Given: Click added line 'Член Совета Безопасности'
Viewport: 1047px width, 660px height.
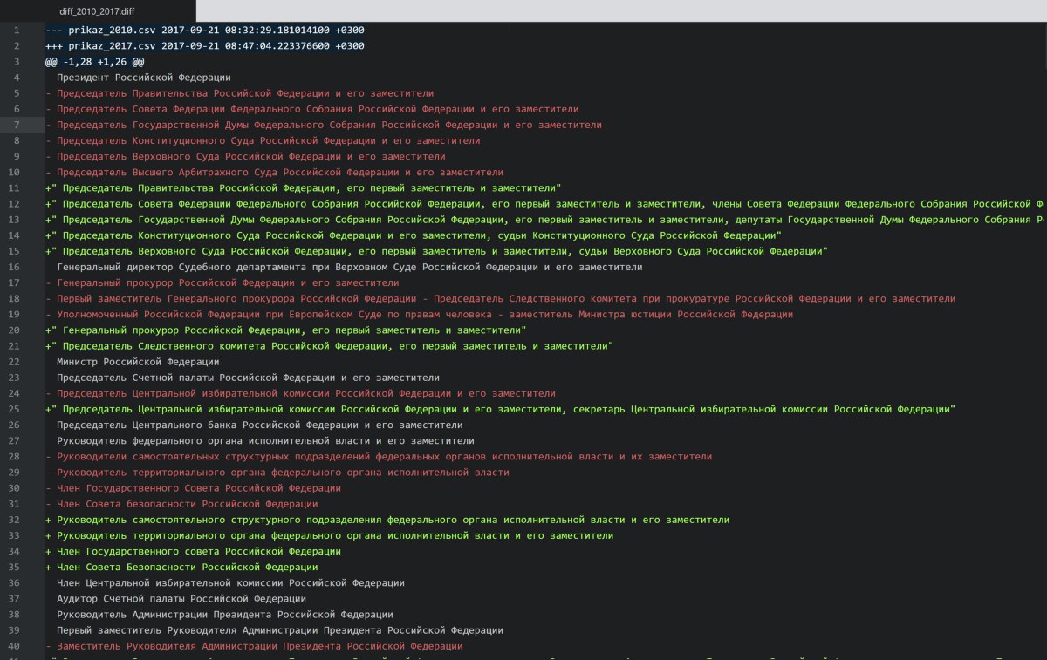Looking at the screenshot, I should click(181, 567).
